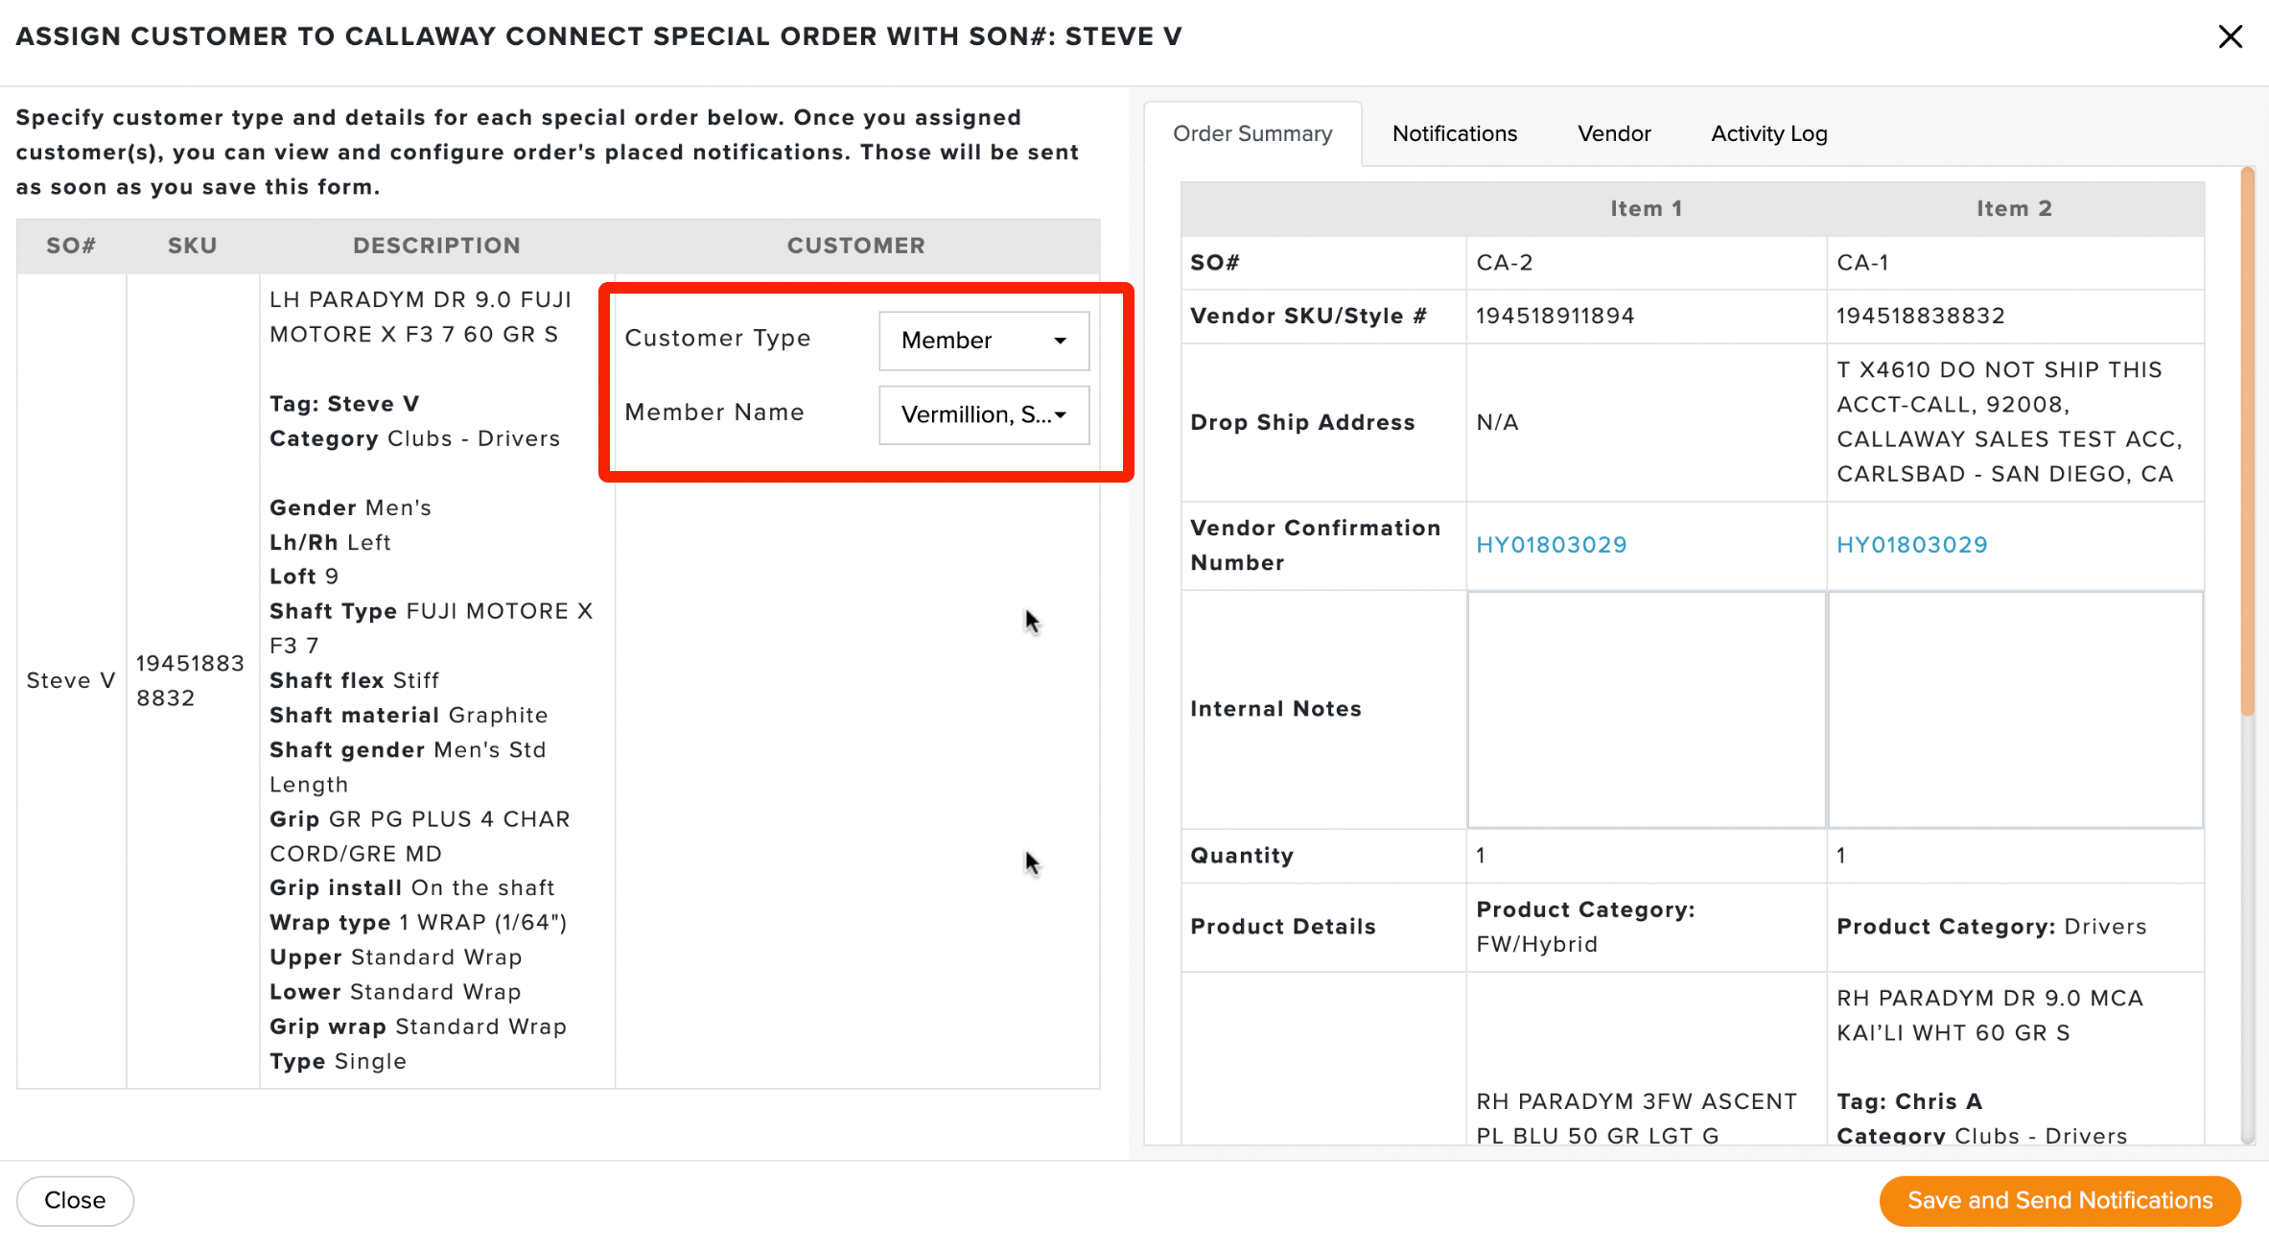
Task: Click the Shaft flex Stiff line
Action: [354, 681]
